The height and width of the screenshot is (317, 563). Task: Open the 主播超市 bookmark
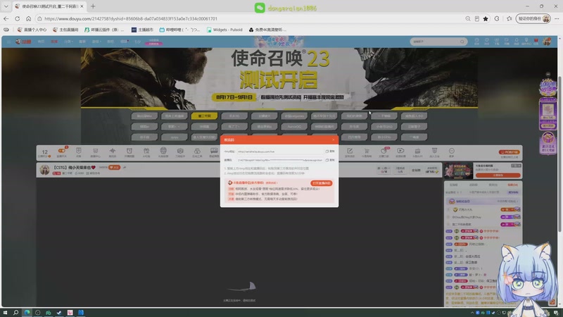(x=143, y=30)
